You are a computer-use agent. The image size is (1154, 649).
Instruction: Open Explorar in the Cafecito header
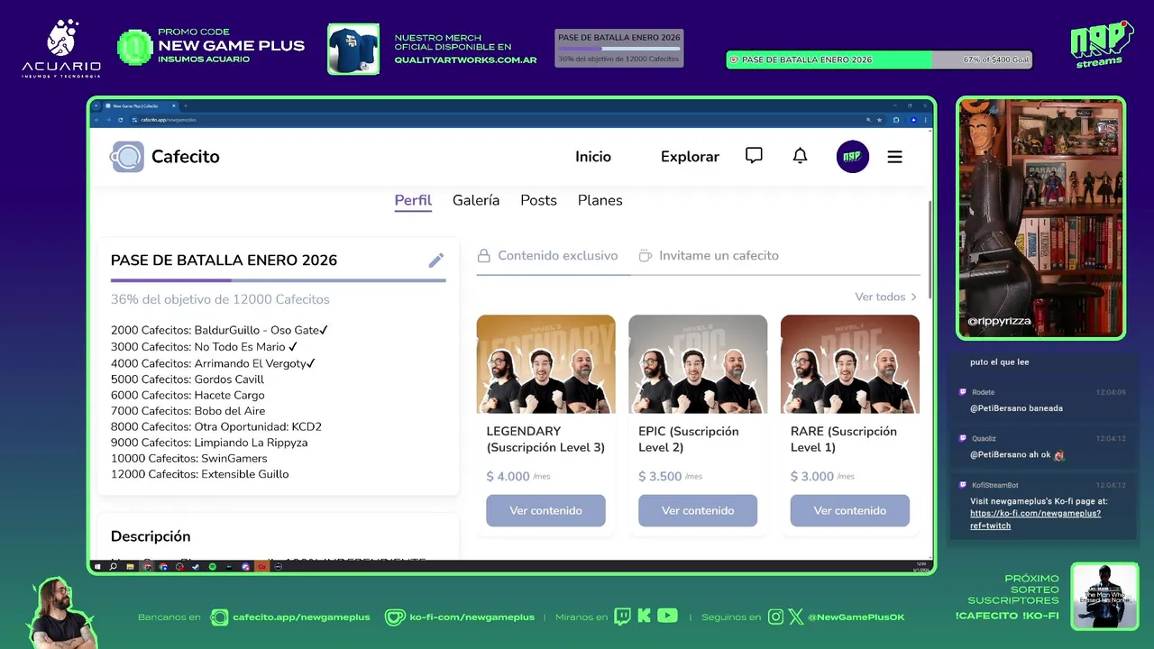pyautogui.click(x=690, y=157)
